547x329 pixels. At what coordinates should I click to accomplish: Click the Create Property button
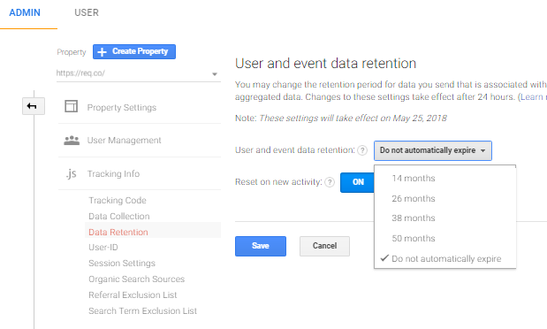[134, 51]
